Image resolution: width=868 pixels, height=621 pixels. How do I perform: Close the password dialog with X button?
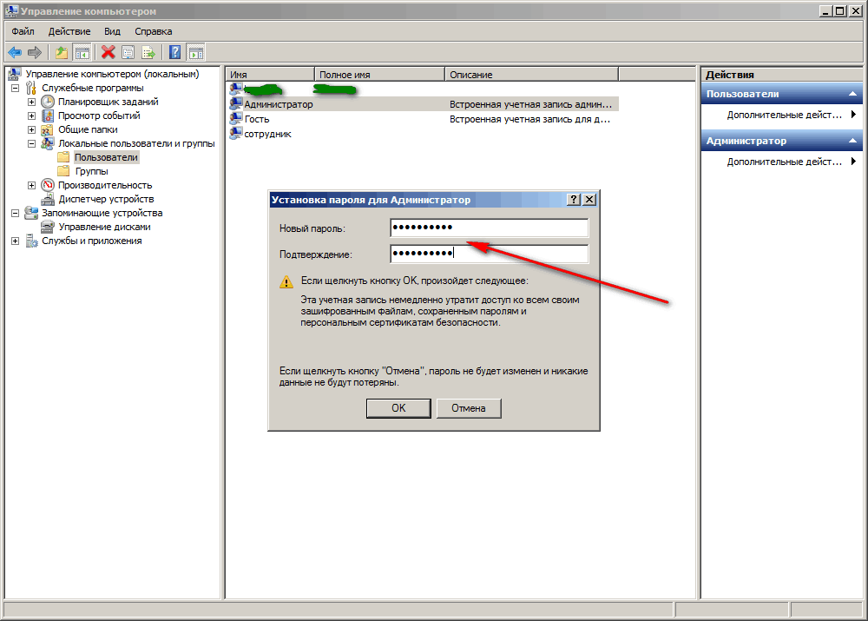pyautogui.click(x=590, y=200)
